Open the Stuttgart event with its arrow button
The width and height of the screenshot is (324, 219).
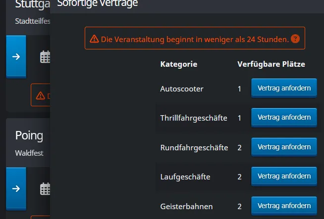16,56
